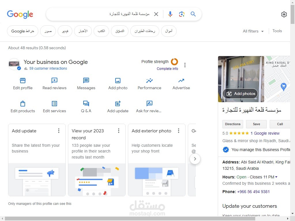Open Edit services list icon
Image resolution: width=295 pixels, height=221 pixels.
point(54,104)
